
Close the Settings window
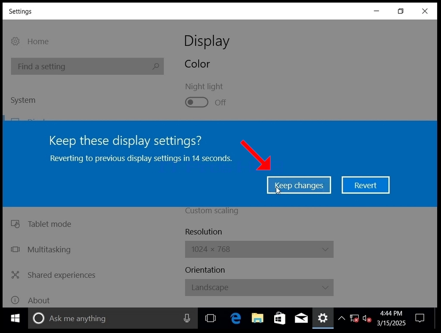tap(425, 11)
